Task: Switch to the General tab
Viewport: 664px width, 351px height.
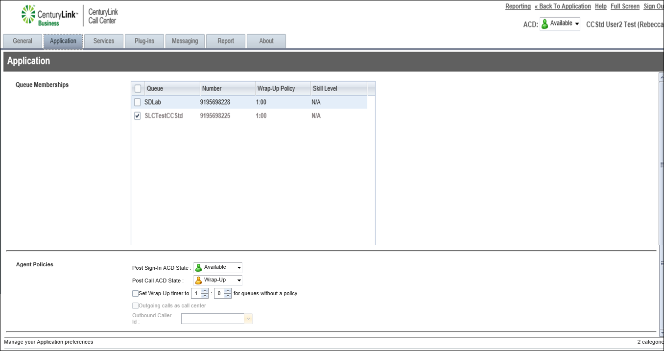Action: pyautogui.click(x=23, y=41)
